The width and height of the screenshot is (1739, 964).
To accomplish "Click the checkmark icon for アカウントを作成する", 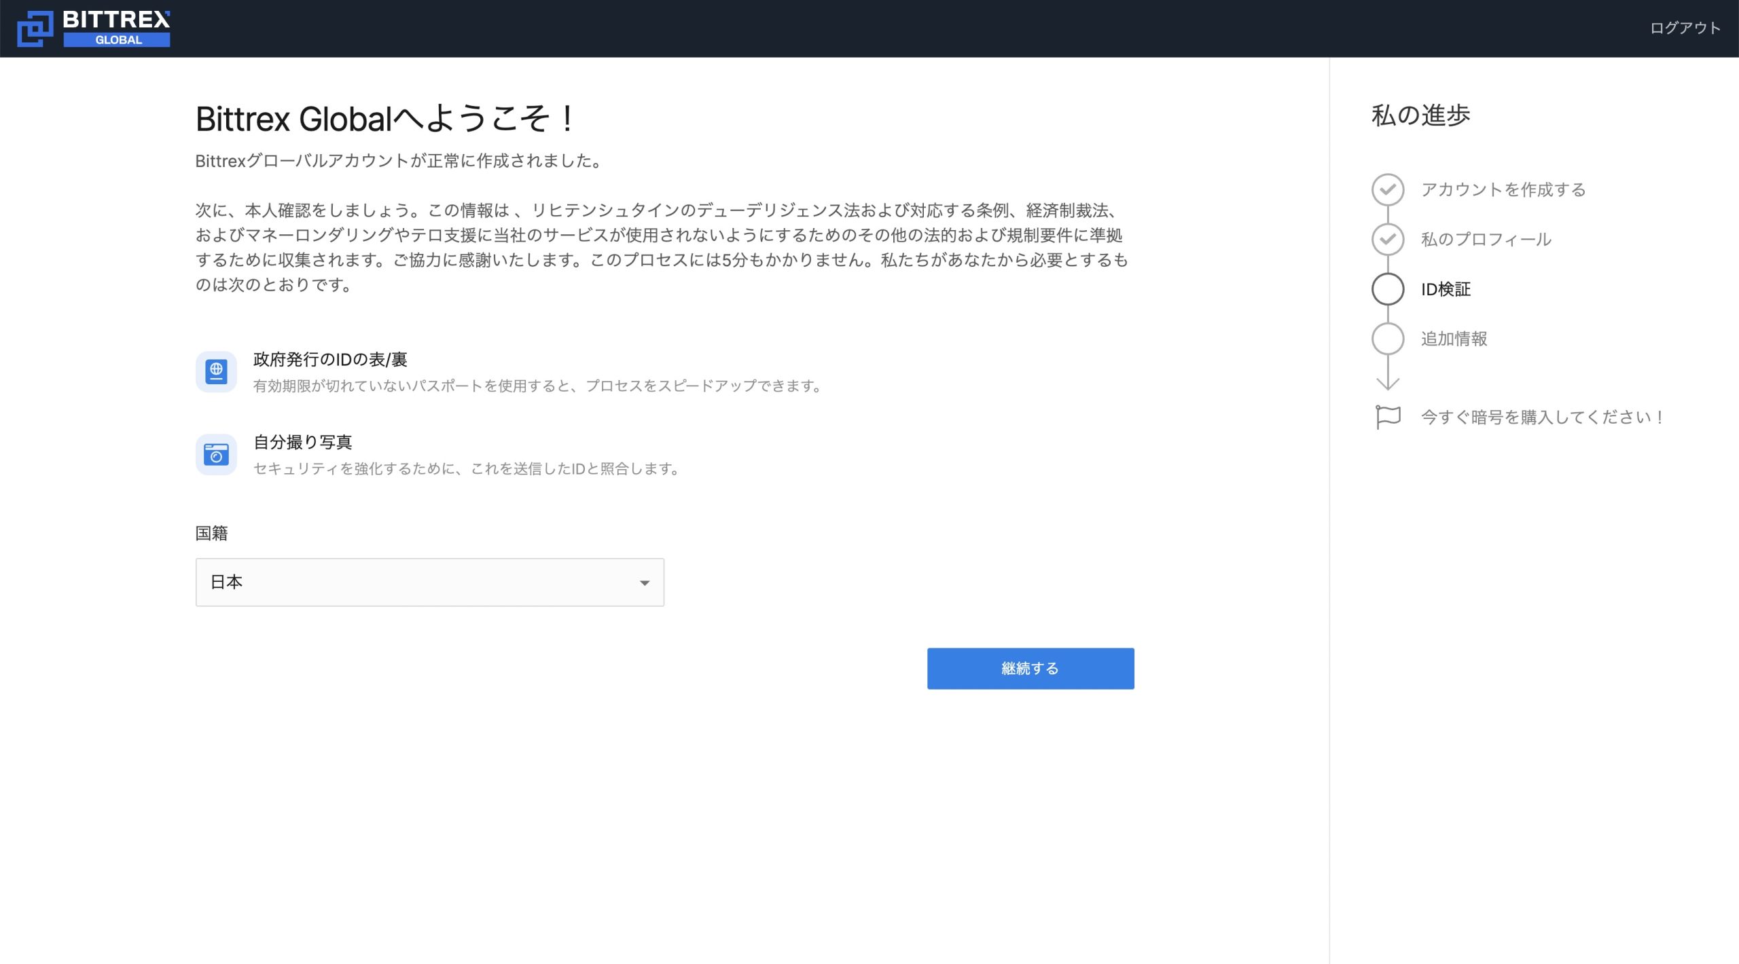I will [x=1388, y=190].
